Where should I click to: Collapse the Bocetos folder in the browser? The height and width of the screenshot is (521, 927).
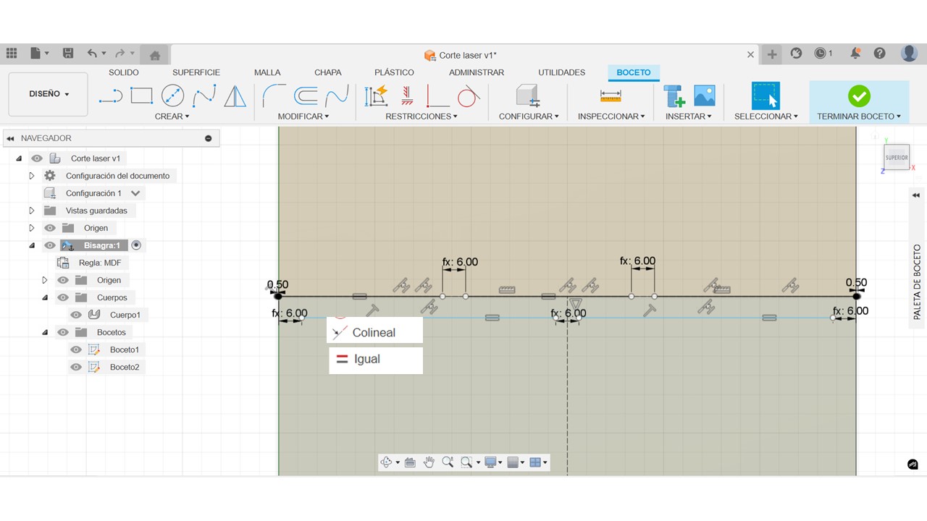(x=45, y=332)
